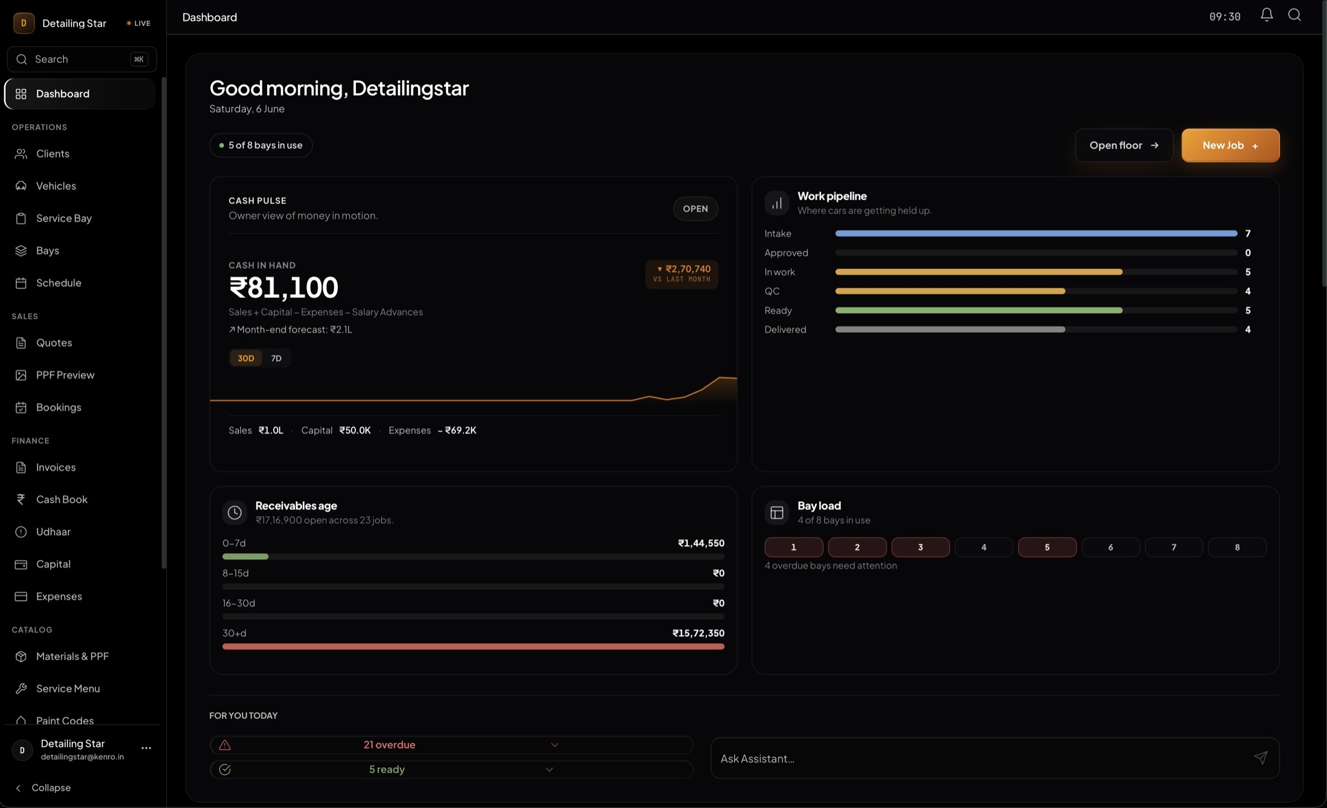Select bay 7 in Bay load
The image size is (1327, 808).
tap(1174, 547)
